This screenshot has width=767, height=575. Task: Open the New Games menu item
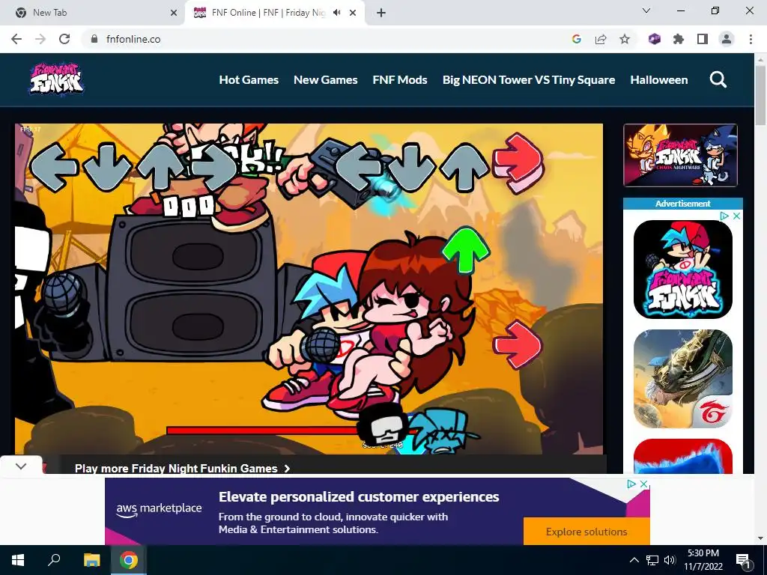tap(325, 79)
